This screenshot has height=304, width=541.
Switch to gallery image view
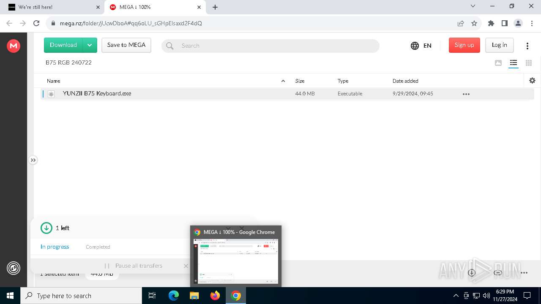498,63
